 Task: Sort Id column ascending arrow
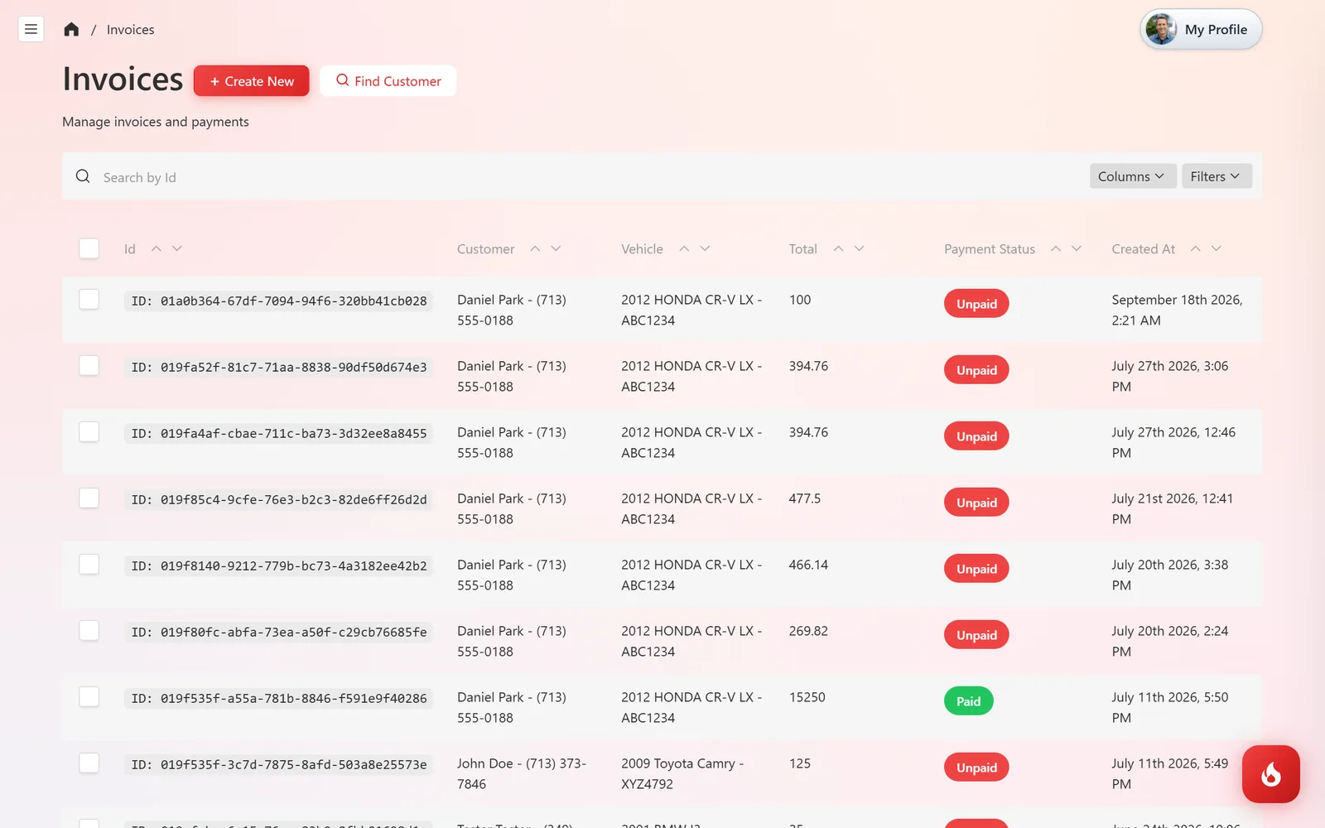156,248
